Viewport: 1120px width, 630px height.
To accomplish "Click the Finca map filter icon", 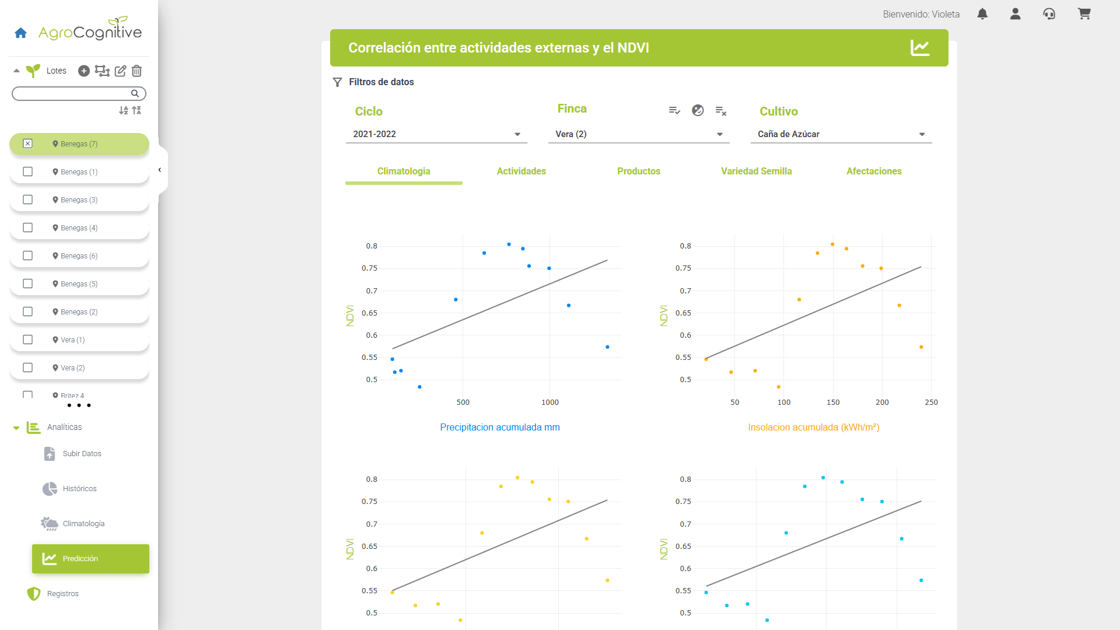I will pyautogui.click(x=698, y=110).
